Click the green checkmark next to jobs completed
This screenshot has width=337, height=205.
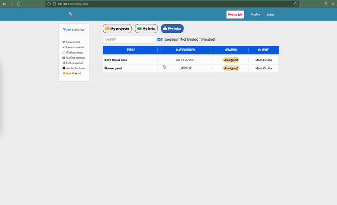coord(63,47)
